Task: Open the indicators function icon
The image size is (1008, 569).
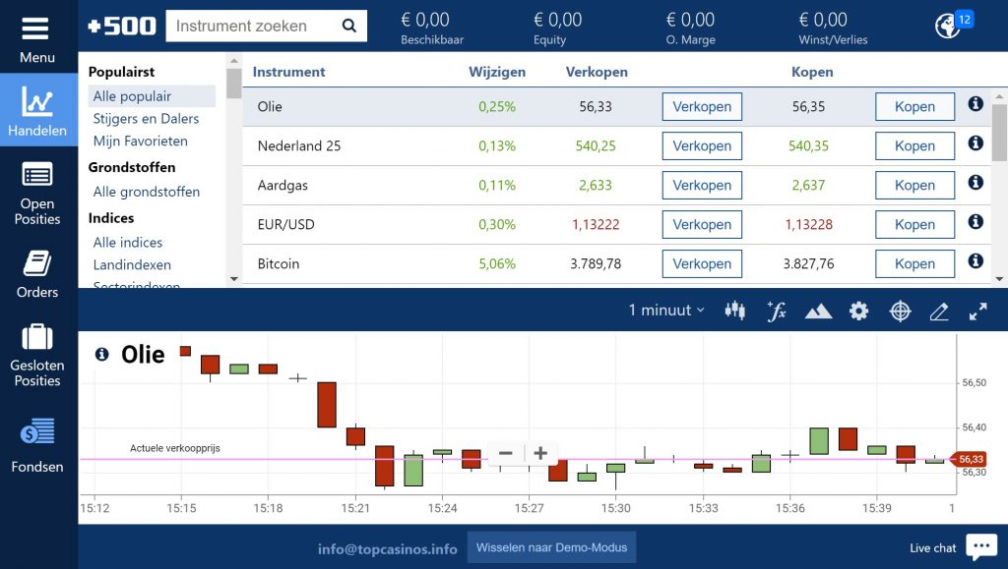Action: [x=777, y=311]
